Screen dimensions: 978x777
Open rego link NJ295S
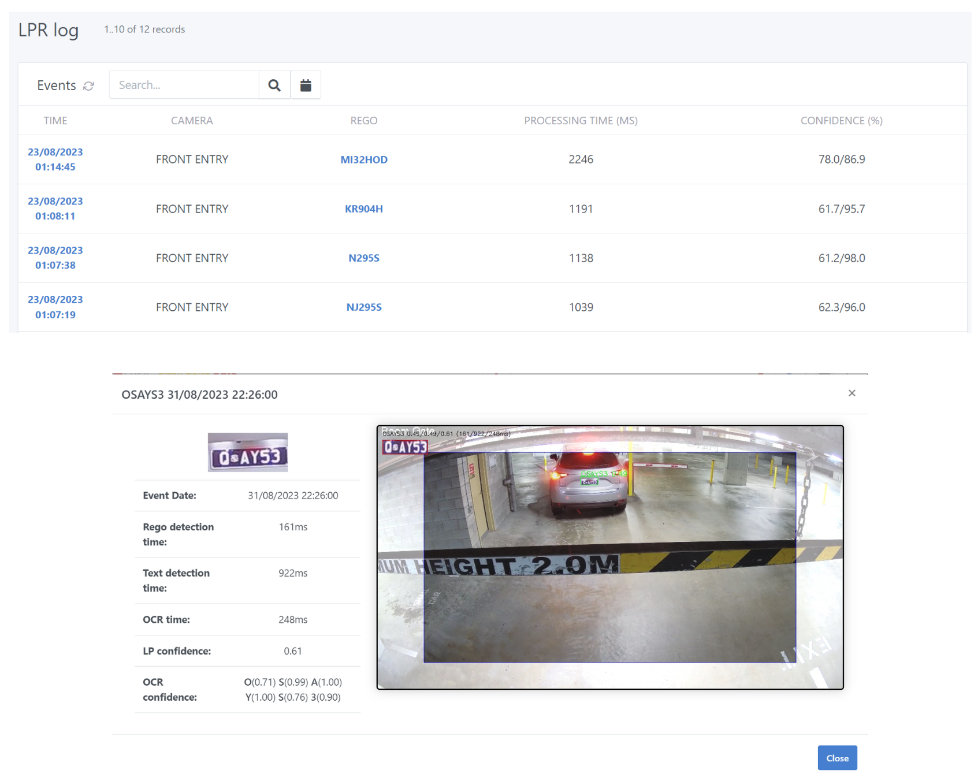(x=363, y=307)
